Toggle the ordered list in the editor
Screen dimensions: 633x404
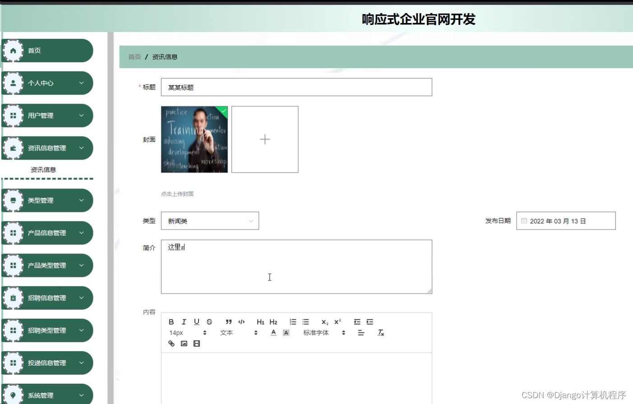(292, 321)
